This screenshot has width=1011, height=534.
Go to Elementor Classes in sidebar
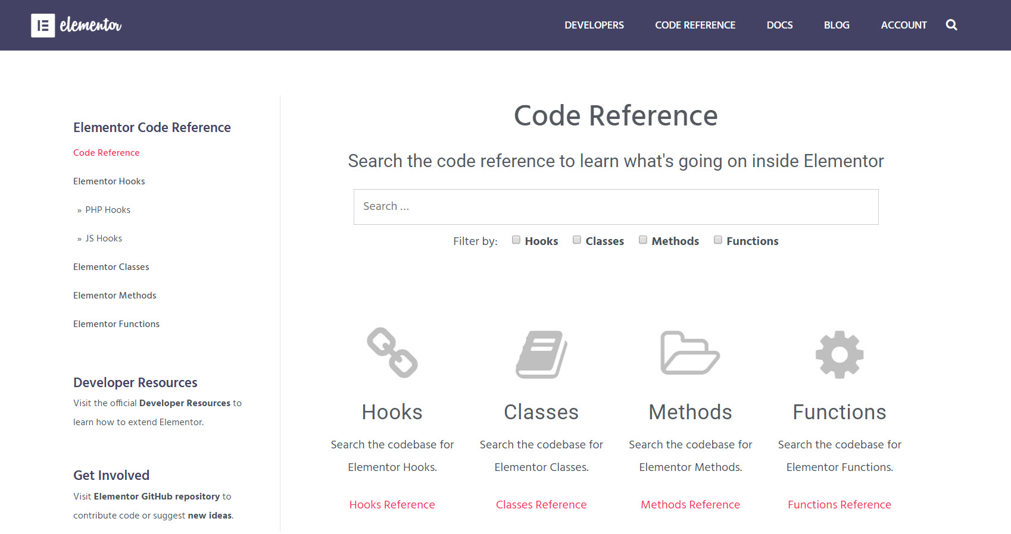[x=111, y=267]
